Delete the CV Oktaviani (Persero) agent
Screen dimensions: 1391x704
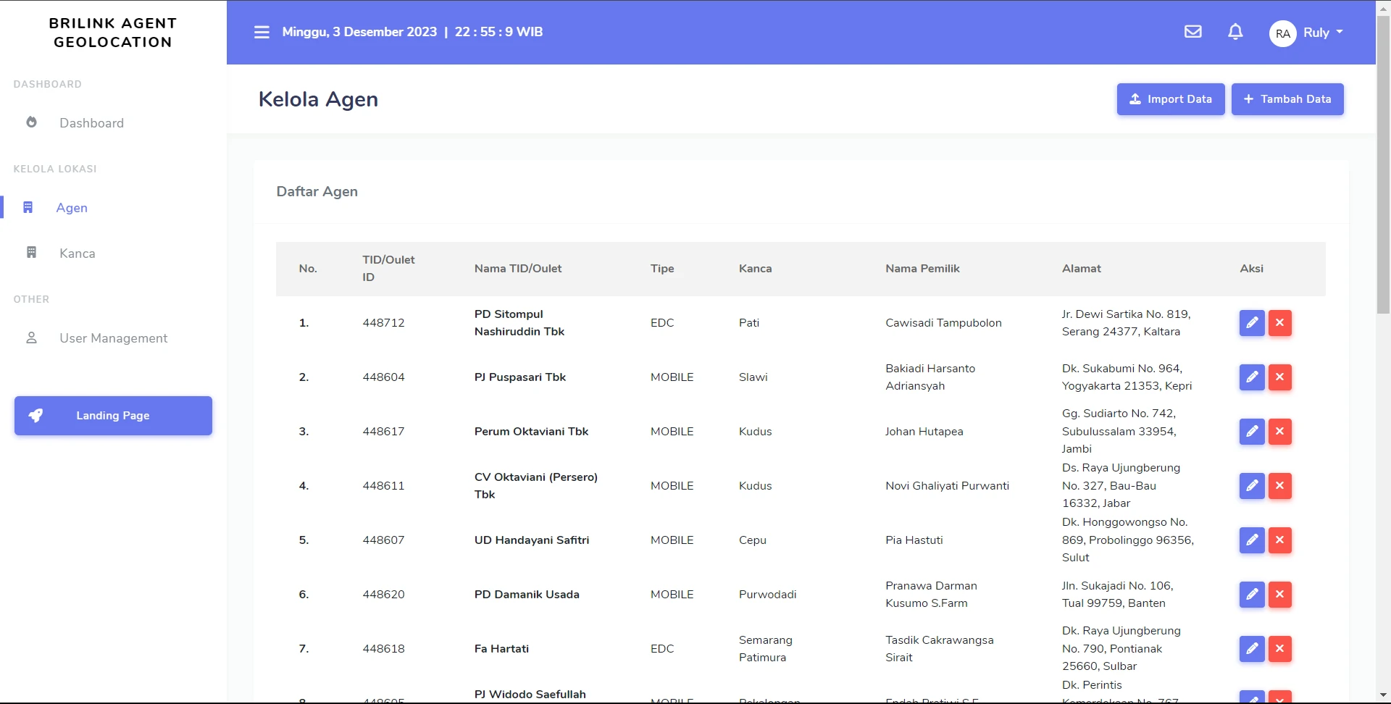click(x=1279, y=486)
